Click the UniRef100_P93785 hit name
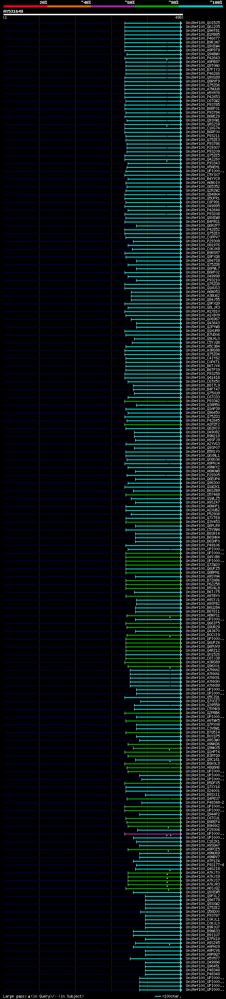This screenshot has width=226, height=999. 203,105
